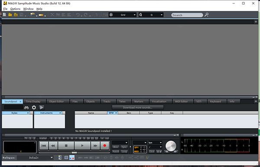260x167 pixels.
Task: Open Soundpool settings gear
Action: [x=34, y=107]
